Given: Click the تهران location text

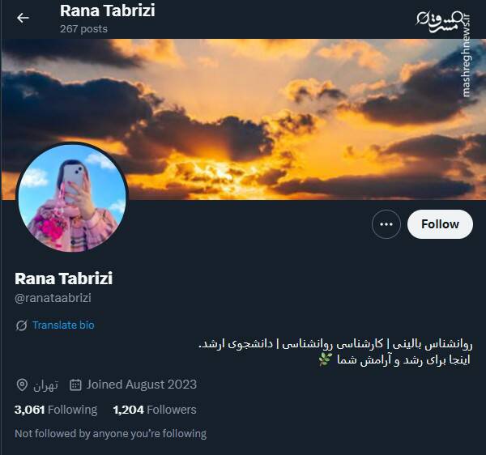Looking at the screenshot, I should (46, 385).
